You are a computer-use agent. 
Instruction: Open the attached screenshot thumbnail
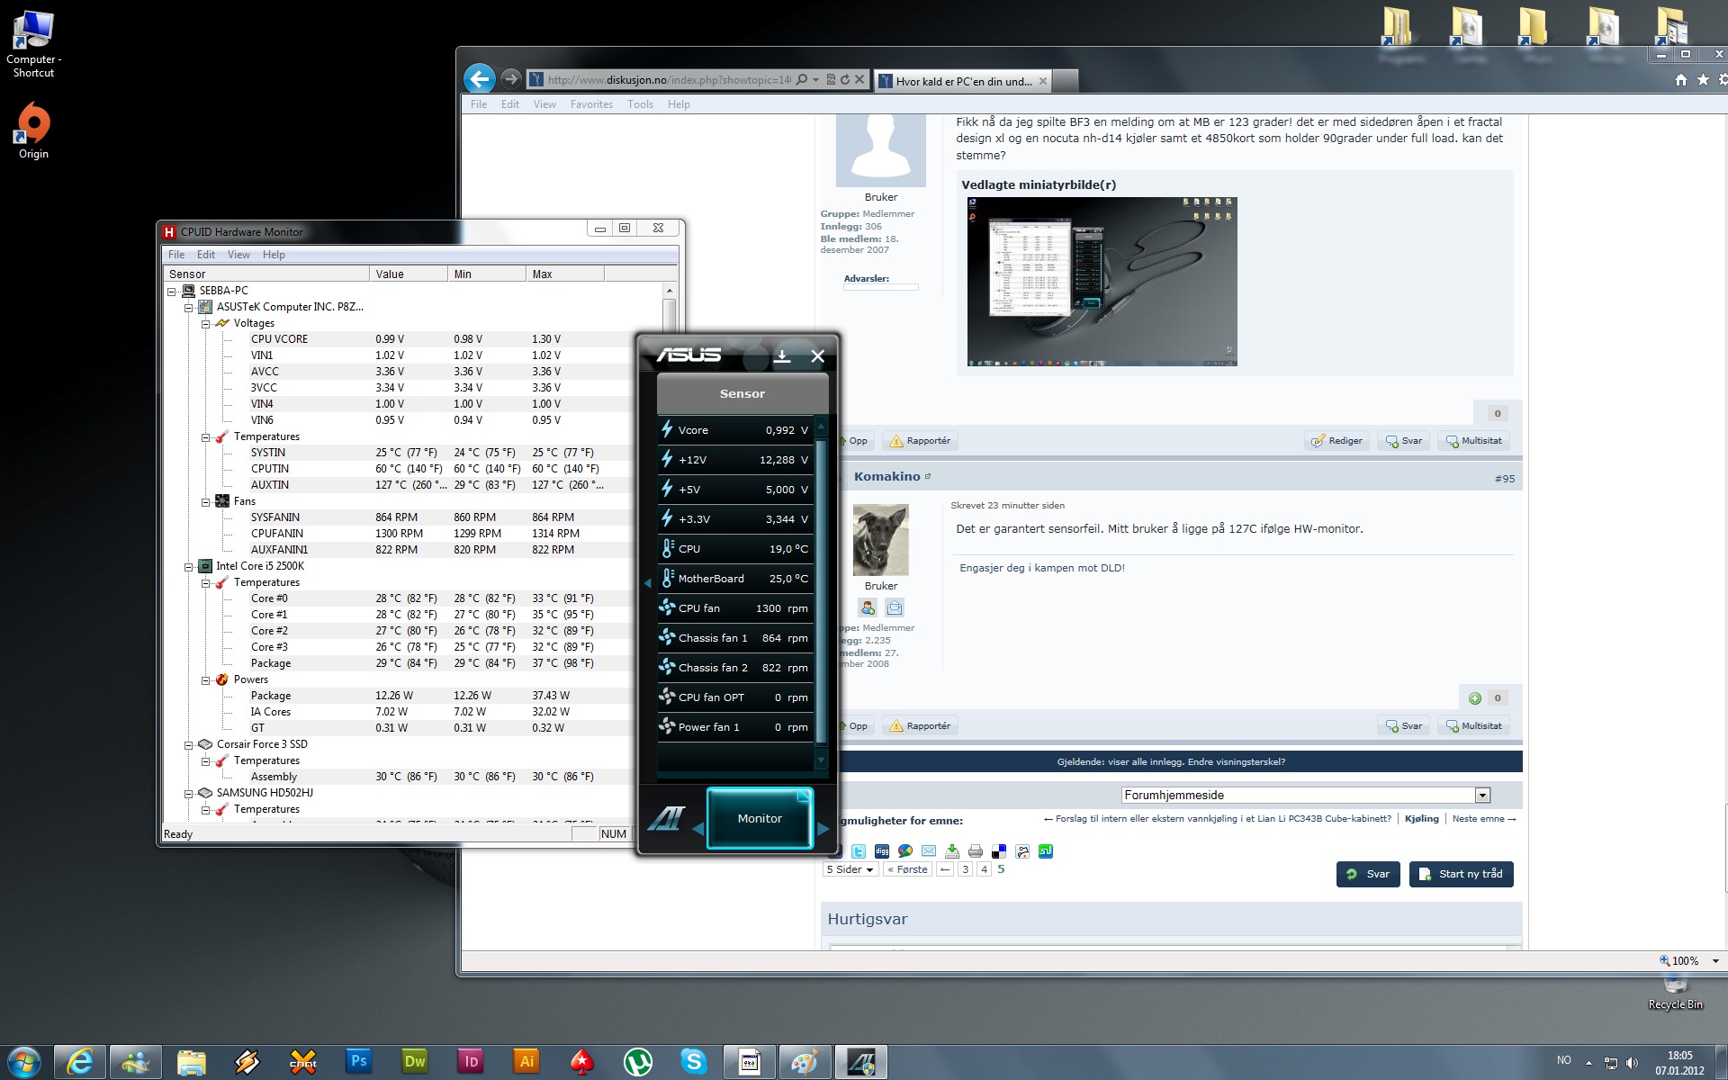(x=1102, y=282)
